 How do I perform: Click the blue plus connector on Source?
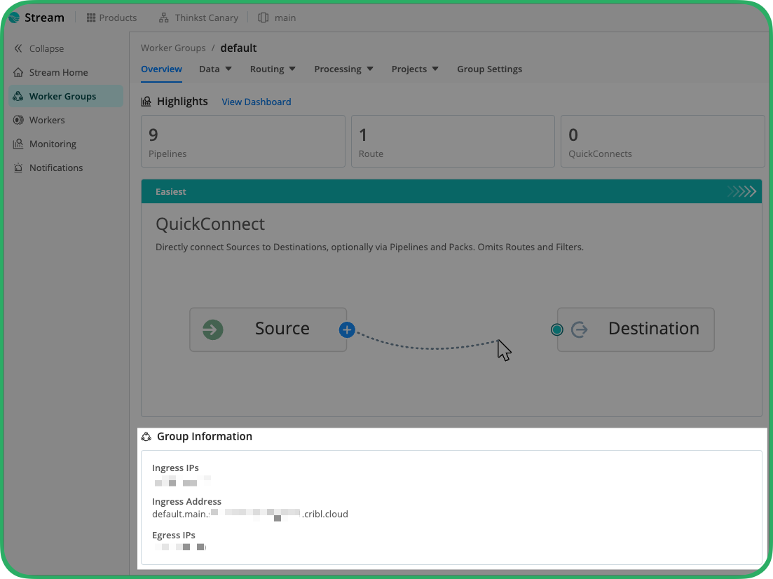point(347,329)
